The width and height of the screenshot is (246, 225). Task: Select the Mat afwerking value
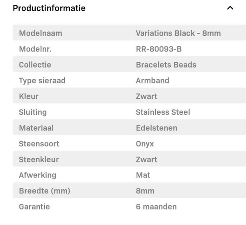click(143, 175)
